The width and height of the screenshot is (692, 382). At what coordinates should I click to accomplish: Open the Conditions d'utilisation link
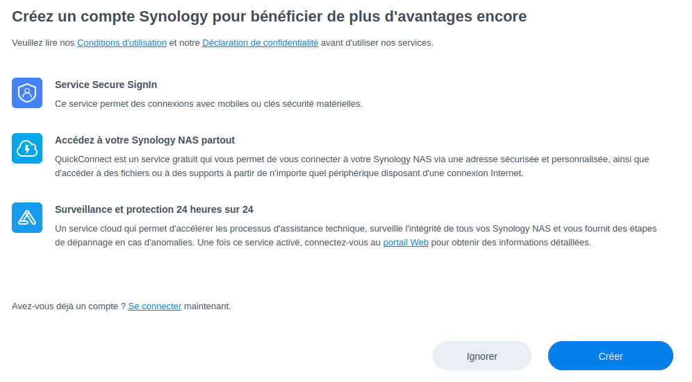[x=122, y=43]
